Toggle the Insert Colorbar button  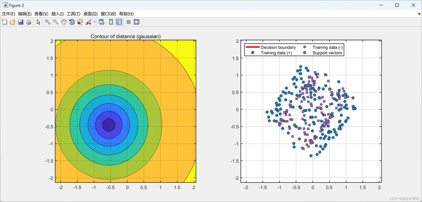click(111, 22)
